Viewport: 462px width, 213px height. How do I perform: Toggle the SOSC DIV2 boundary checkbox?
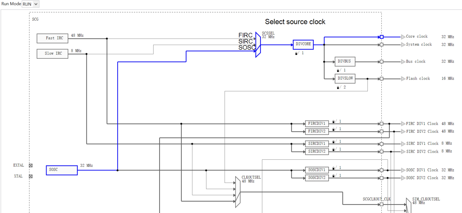pos(382,178)
